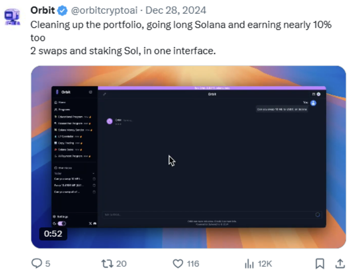
Task: Open the reply comments icon
Action: pyautogui.click(x=36, y=263)
